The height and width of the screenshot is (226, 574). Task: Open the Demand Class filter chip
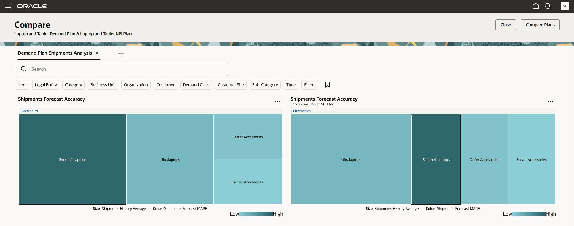tap(196, 85)
